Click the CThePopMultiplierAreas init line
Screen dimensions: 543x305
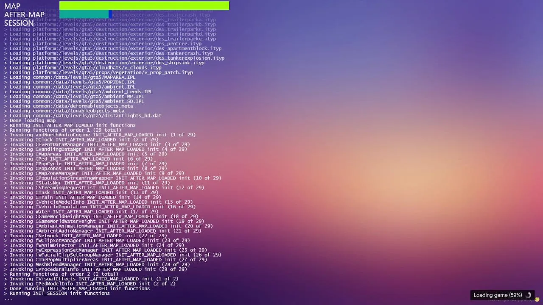106,260
